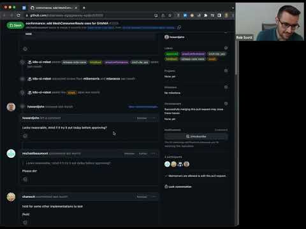Click the orange hold label in timeline event
306x229 pixels.
coord(71,93)
